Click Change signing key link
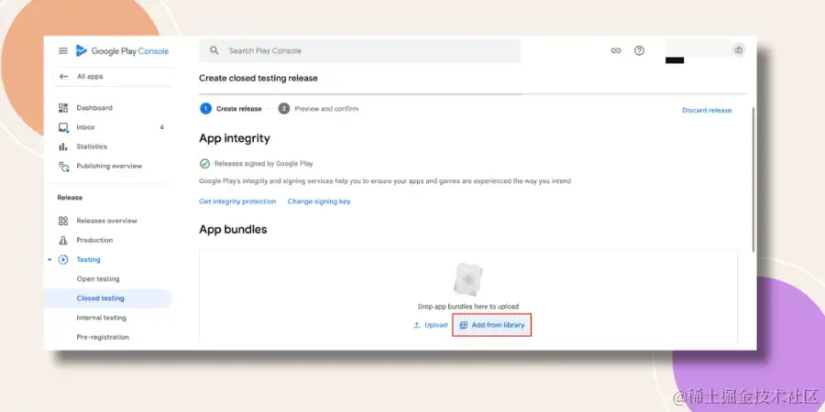The image size is (825, 412). (x=319, y=201)
